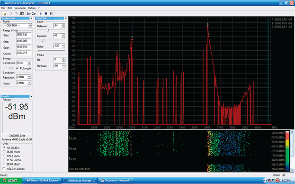This screenshot has height=184, width=295.
Task: Select the 11.56 µW/m² unit radio button
Action: 4,160
